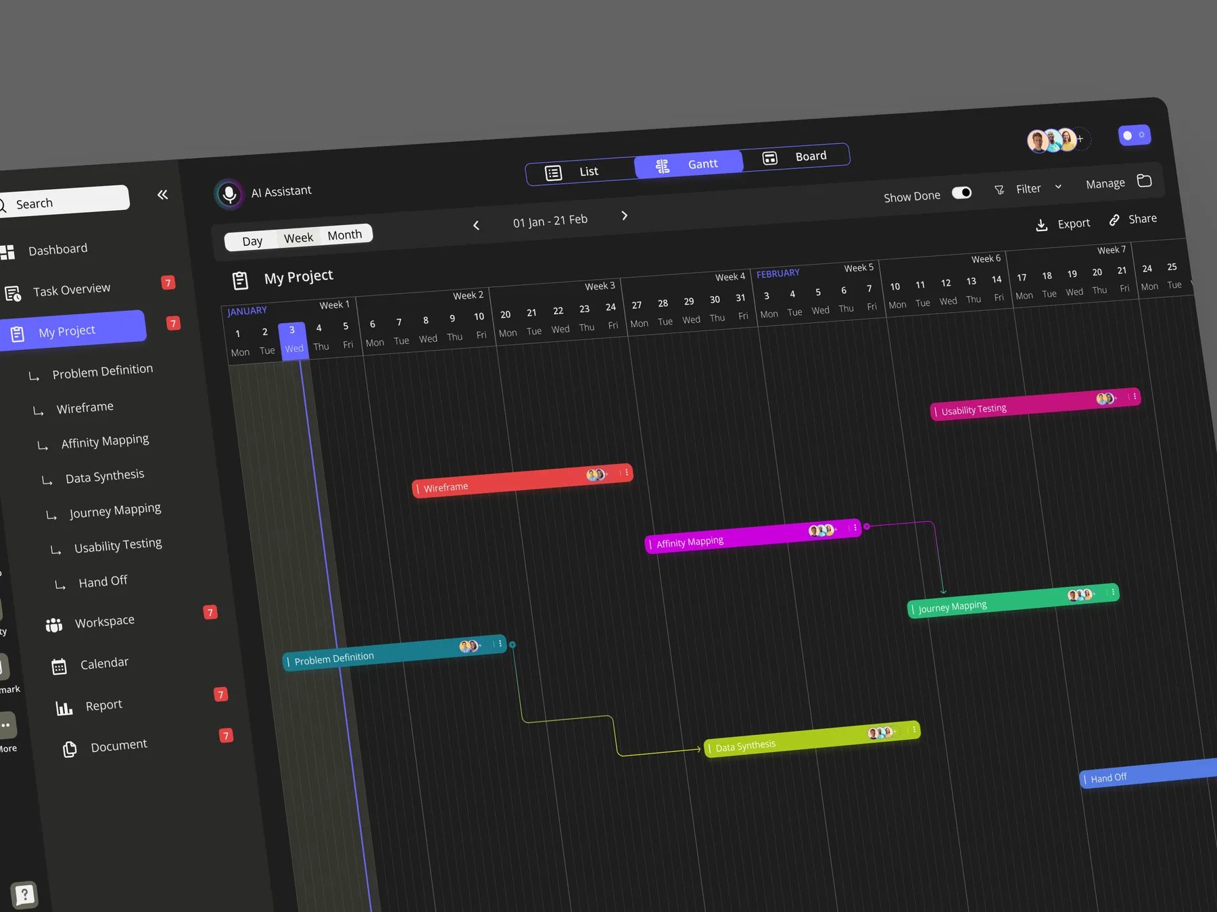
Task: Click the Calendar icon in sidebar
Action: [59, 667]
